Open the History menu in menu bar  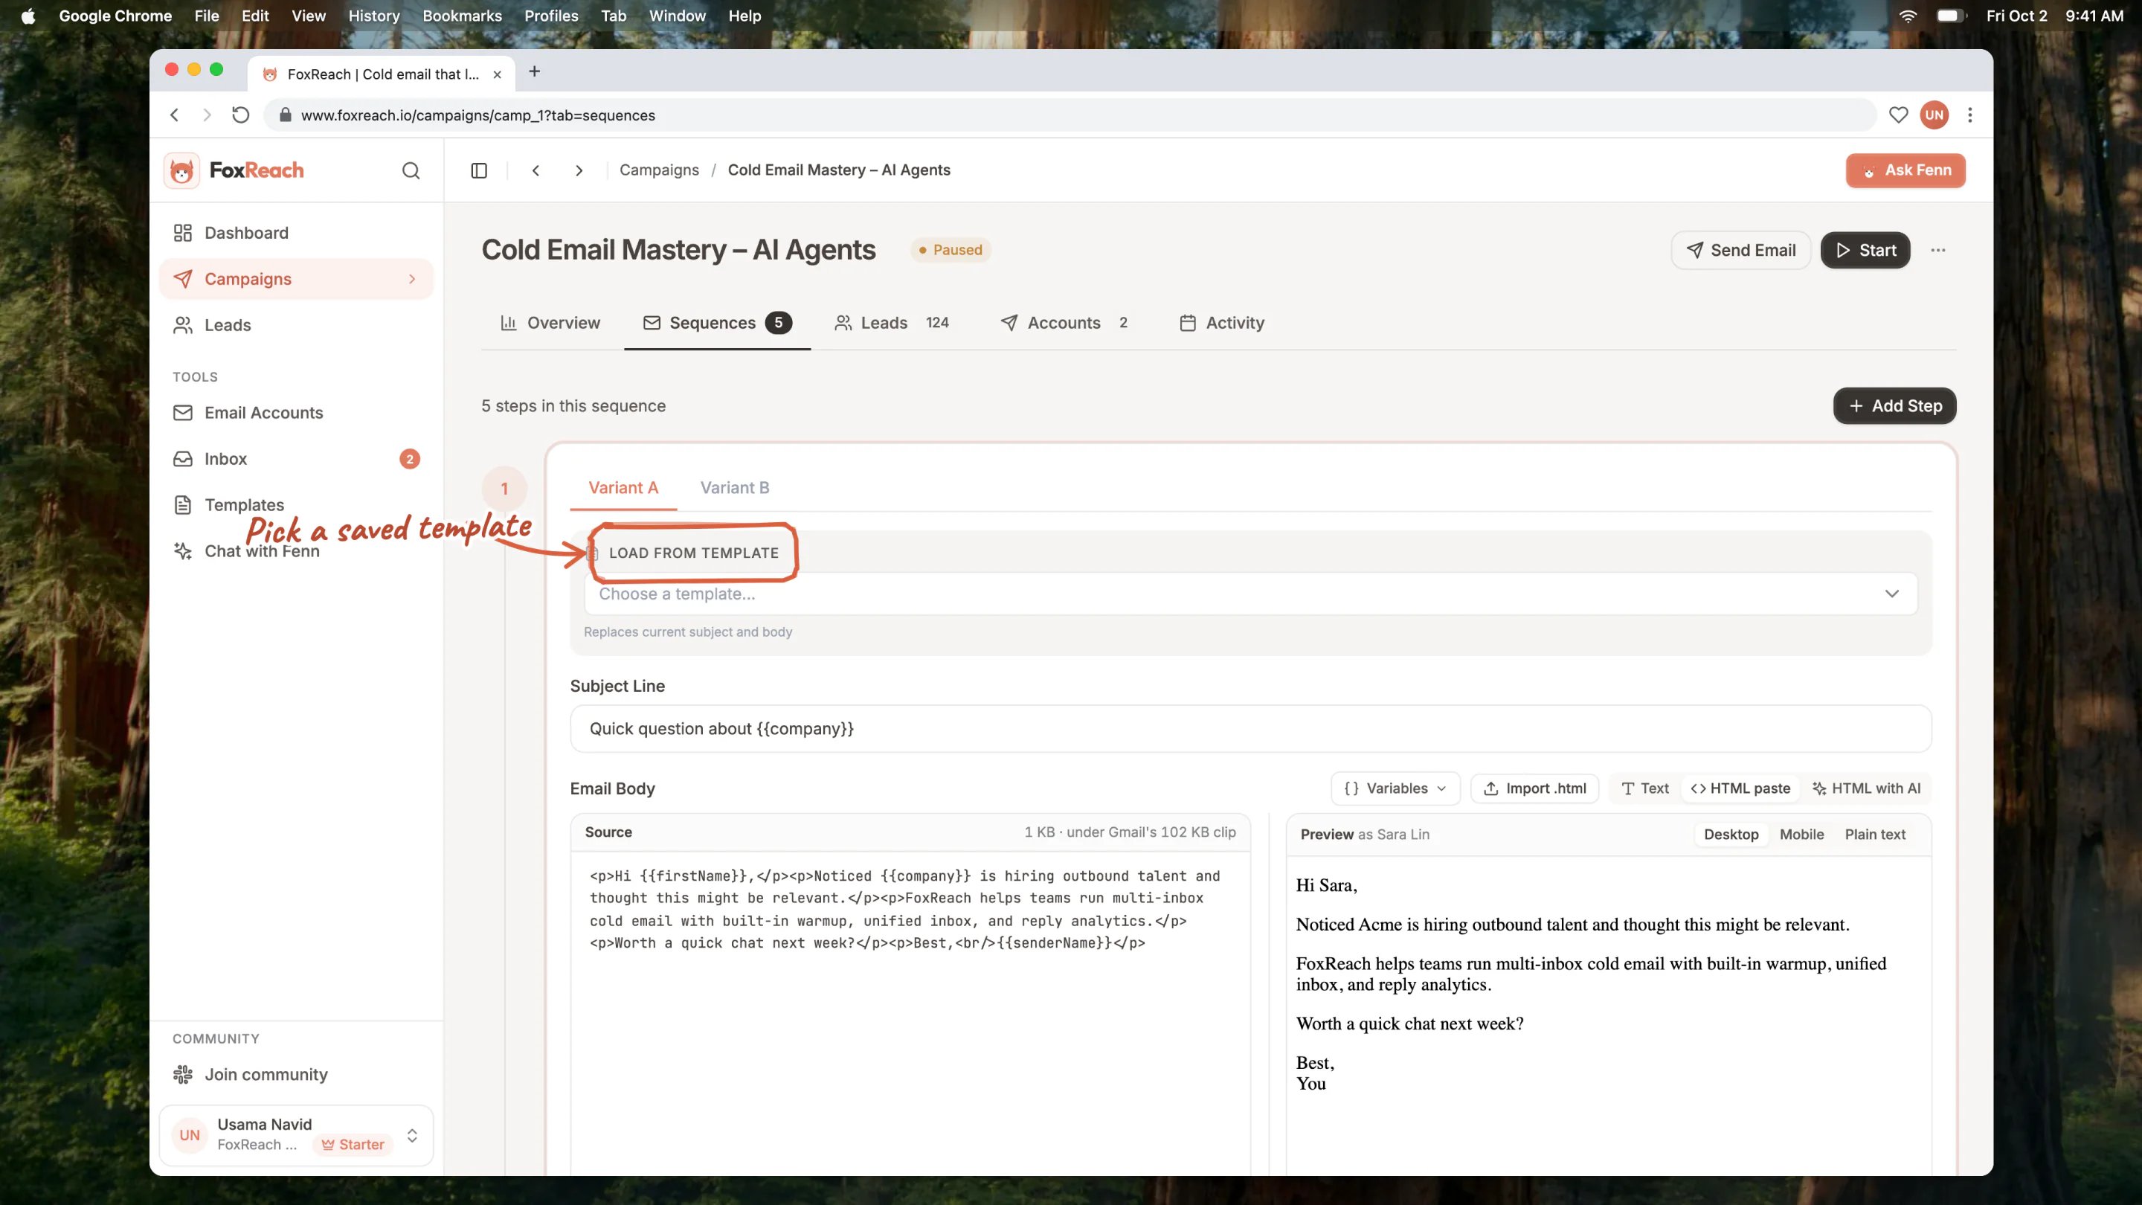tap(373, 16)
